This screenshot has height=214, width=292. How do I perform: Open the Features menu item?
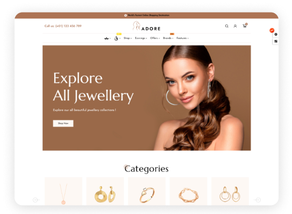183,38
